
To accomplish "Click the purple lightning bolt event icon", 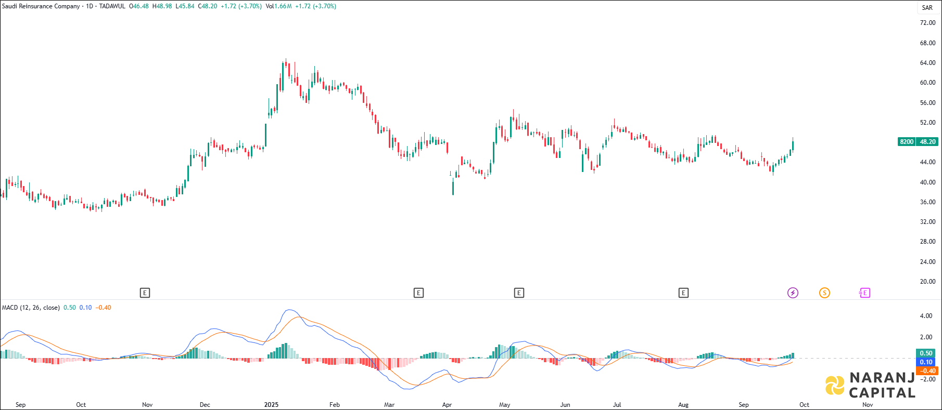I will [x=793, y=293].
